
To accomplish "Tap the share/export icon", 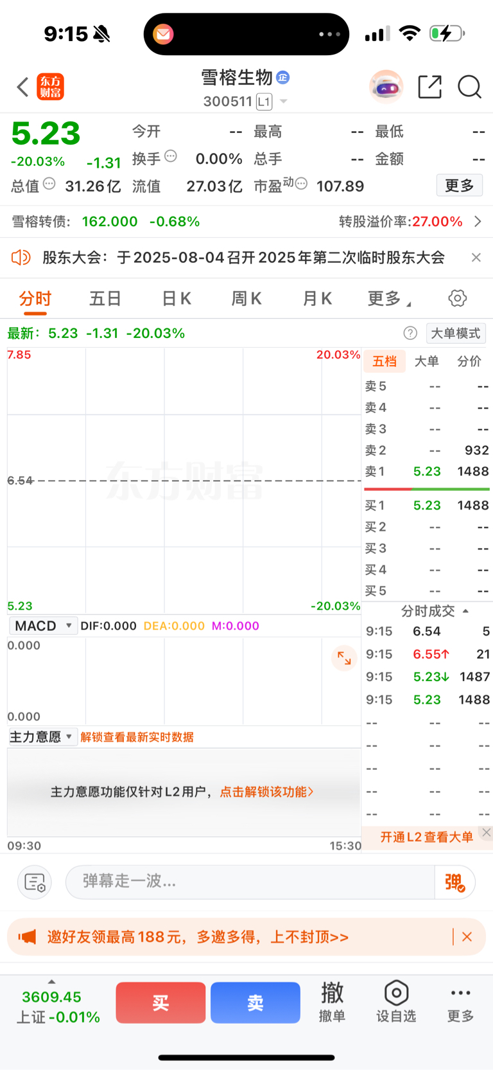I will click(429, 87).
